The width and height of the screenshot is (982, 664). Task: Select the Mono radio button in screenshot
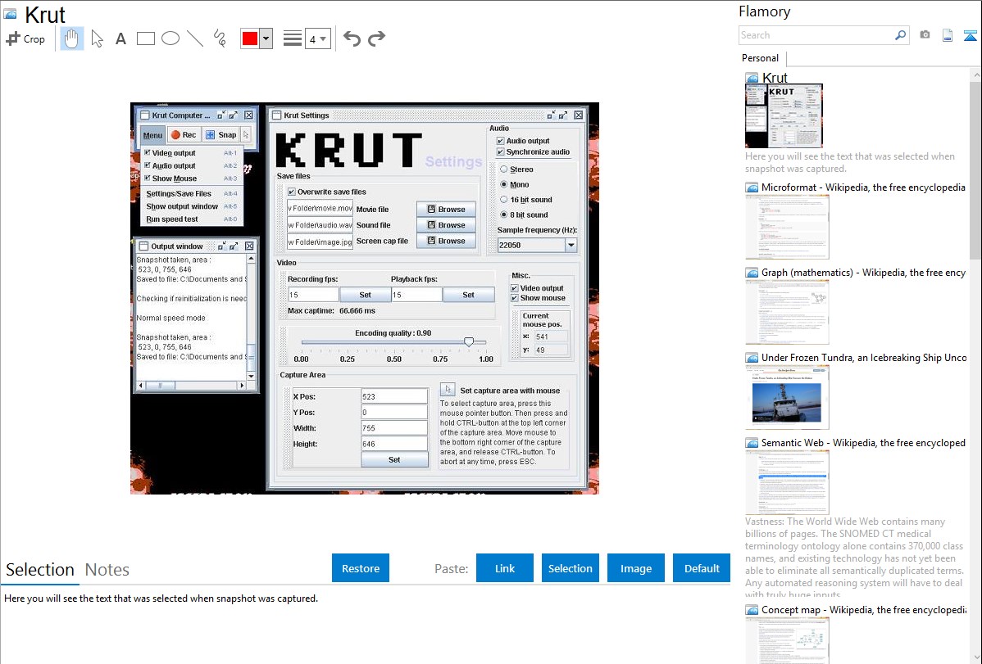tap(503, 184)
